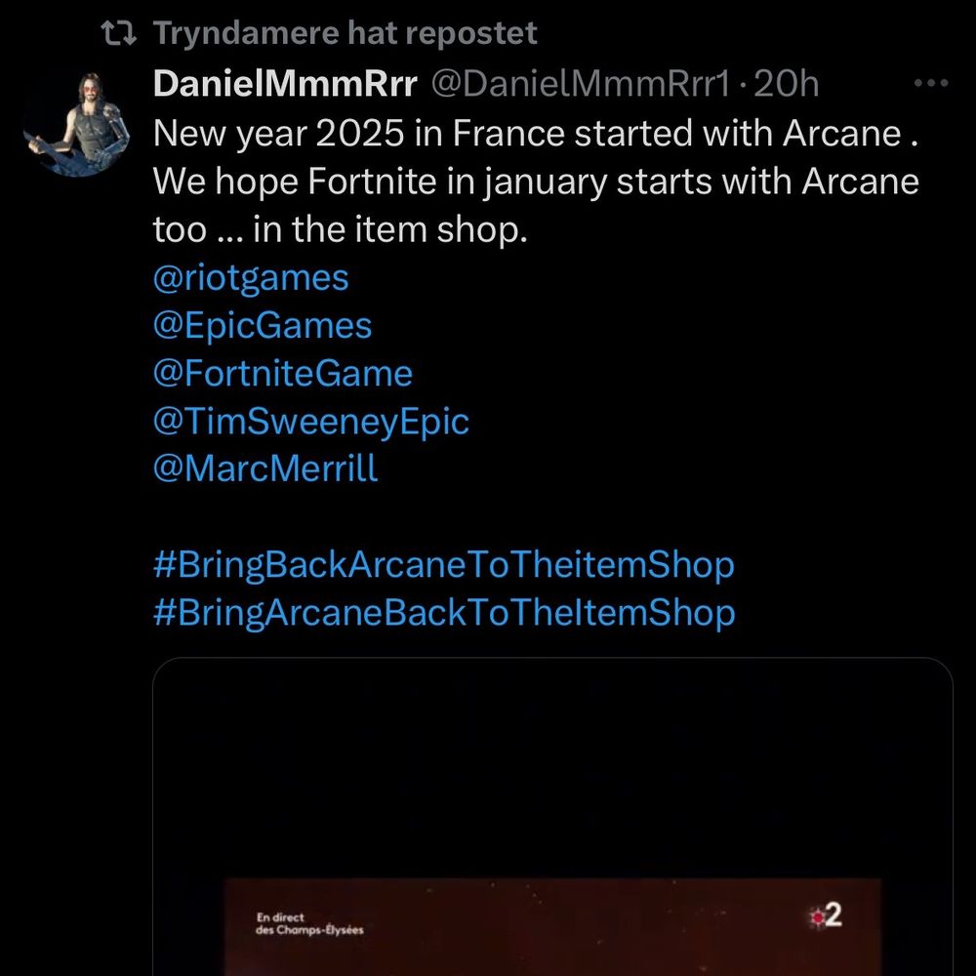Click the @DanielMmmRrr1 handle

pyautogui.click(x=580, y=83)
